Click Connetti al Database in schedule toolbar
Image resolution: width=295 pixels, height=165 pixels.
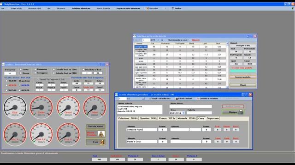[207, 99]
